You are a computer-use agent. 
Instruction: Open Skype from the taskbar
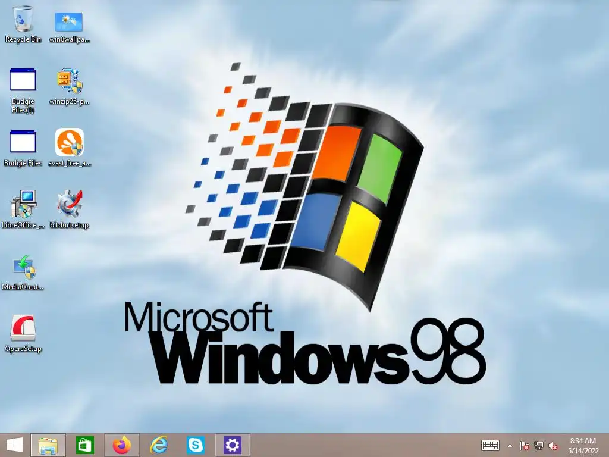point(195,445)
